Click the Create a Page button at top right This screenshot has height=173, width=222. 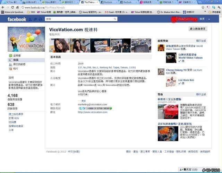click(198, 29)
